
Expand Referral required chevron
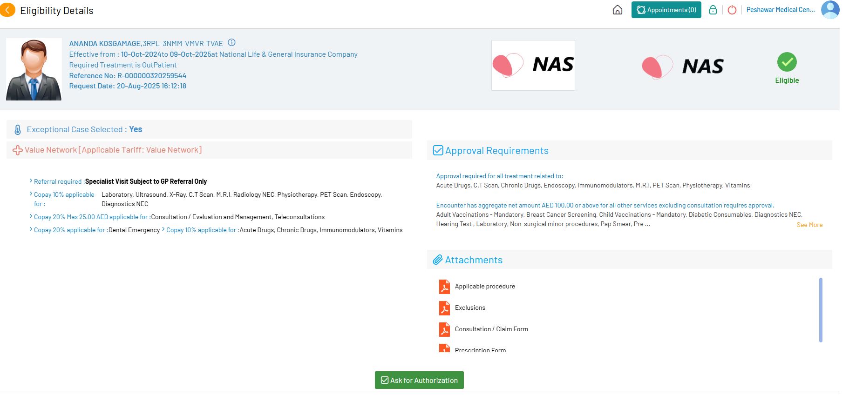click(31, 181)
